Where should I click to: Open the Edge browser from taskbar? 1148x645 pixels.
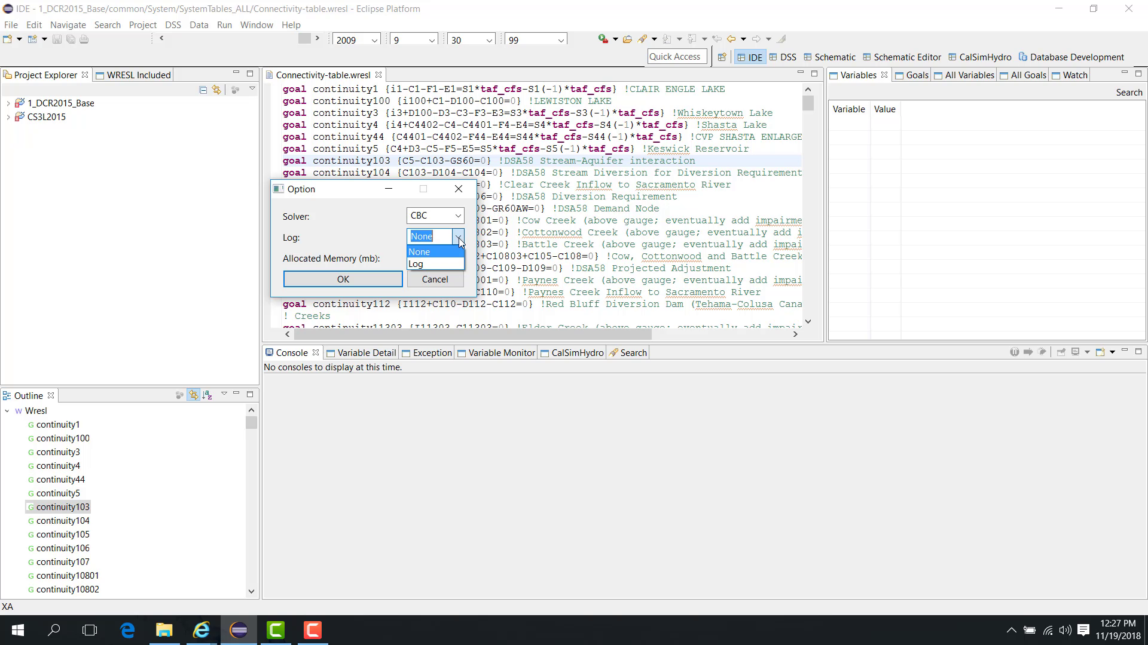coord(127,630)
